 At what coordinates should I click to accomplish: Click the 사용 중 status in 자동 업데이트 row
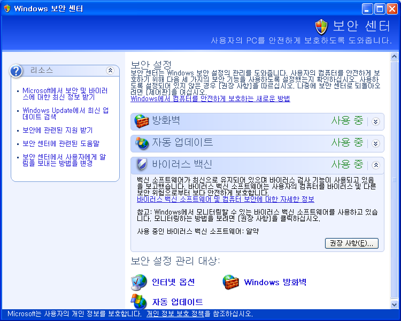click(x=347, y=142)
